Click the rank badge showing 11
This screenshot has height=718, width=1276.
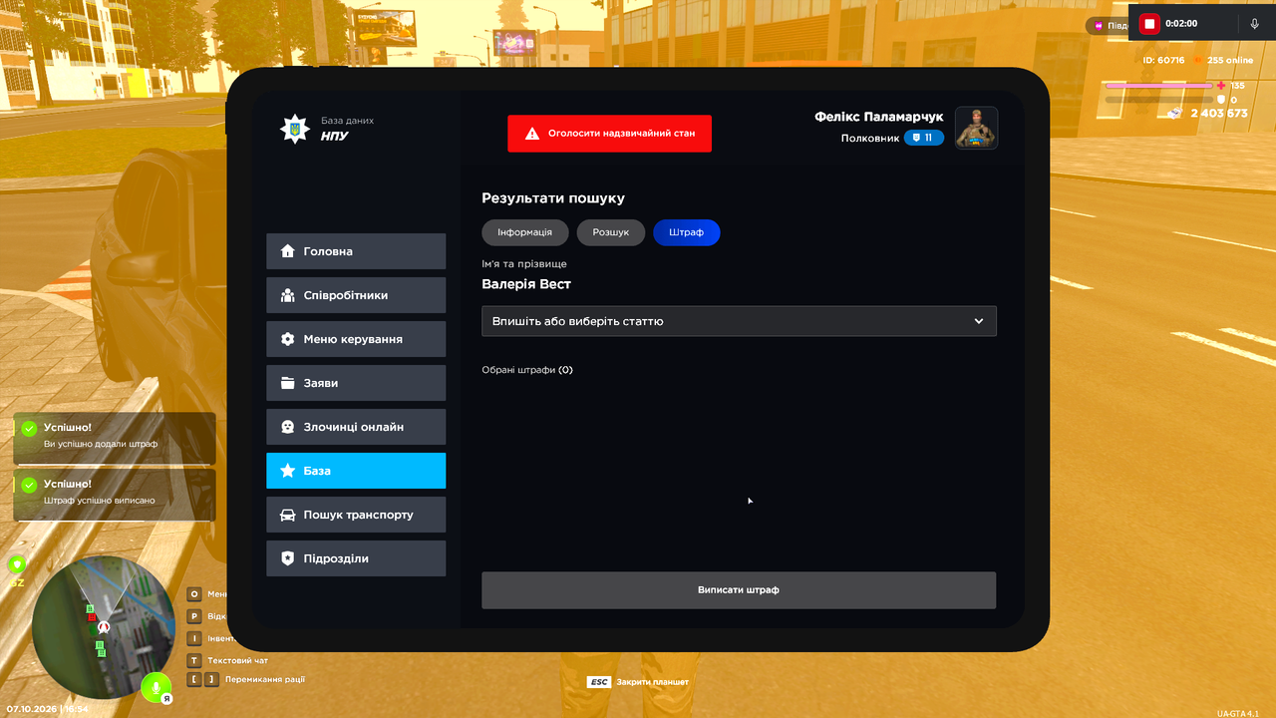[x=924, y=138]
